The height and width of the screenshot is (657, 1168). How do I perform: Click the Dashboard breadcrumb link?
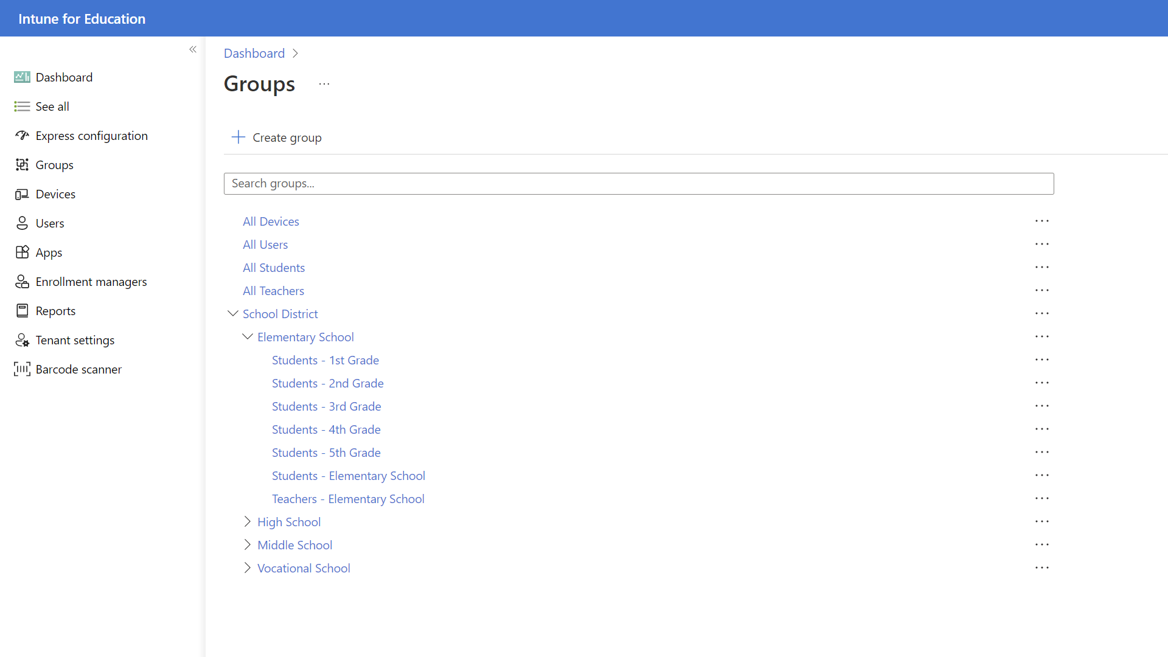pyautogui.click(x=254, y=54)
